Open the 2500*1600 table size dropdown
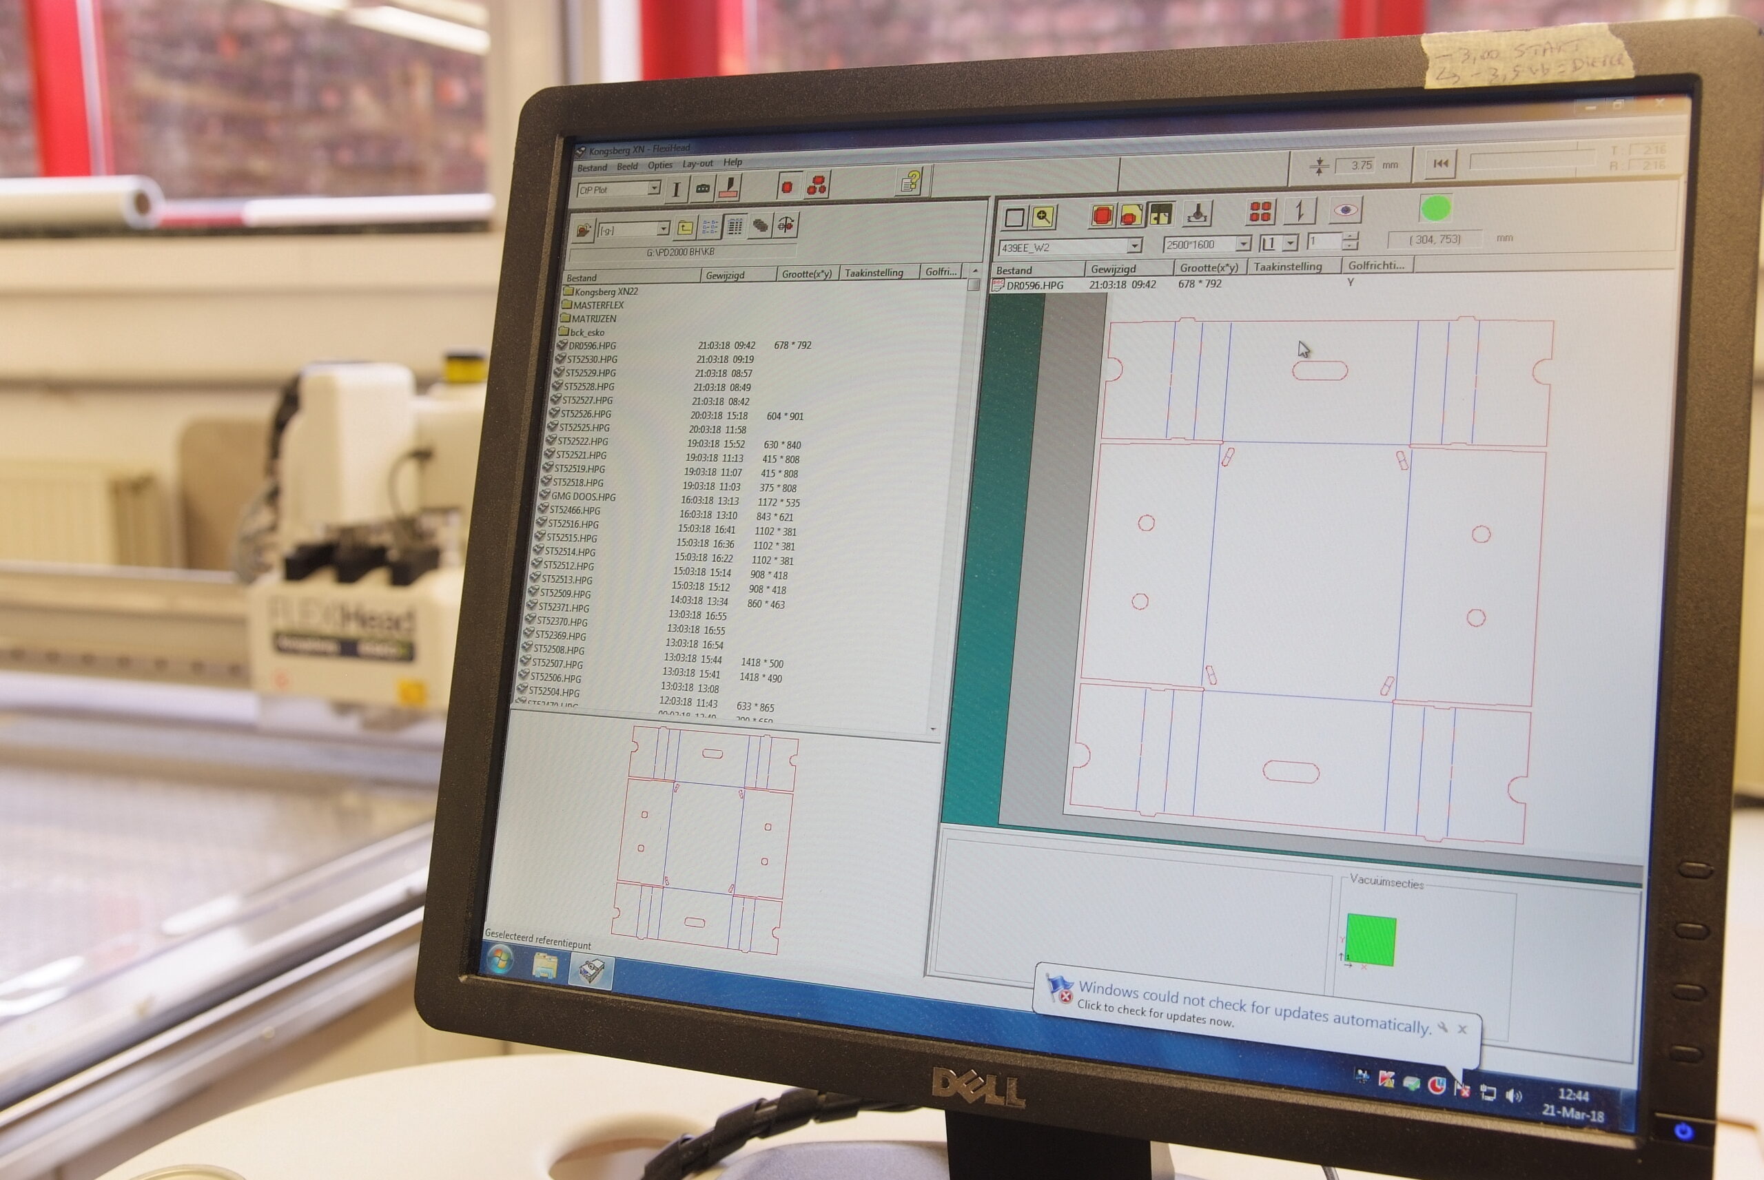This screenshot has width=1764, height=1180. pos(1242,244)
